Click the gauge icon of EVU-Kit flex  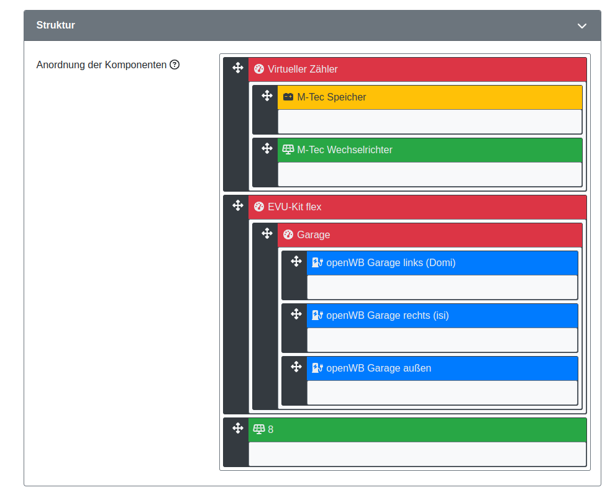(x=259, y=207)
